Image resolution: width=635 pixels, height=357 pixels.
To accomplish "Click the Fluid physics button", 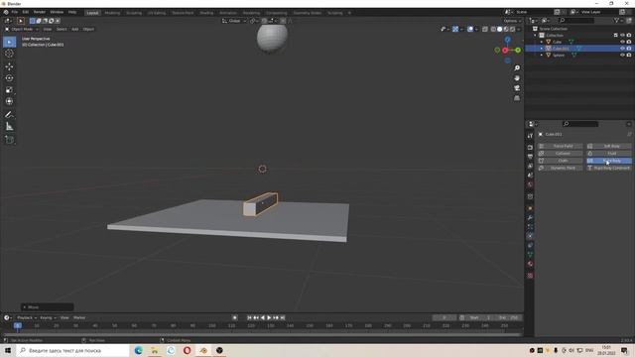I will [x=609, y=154].
